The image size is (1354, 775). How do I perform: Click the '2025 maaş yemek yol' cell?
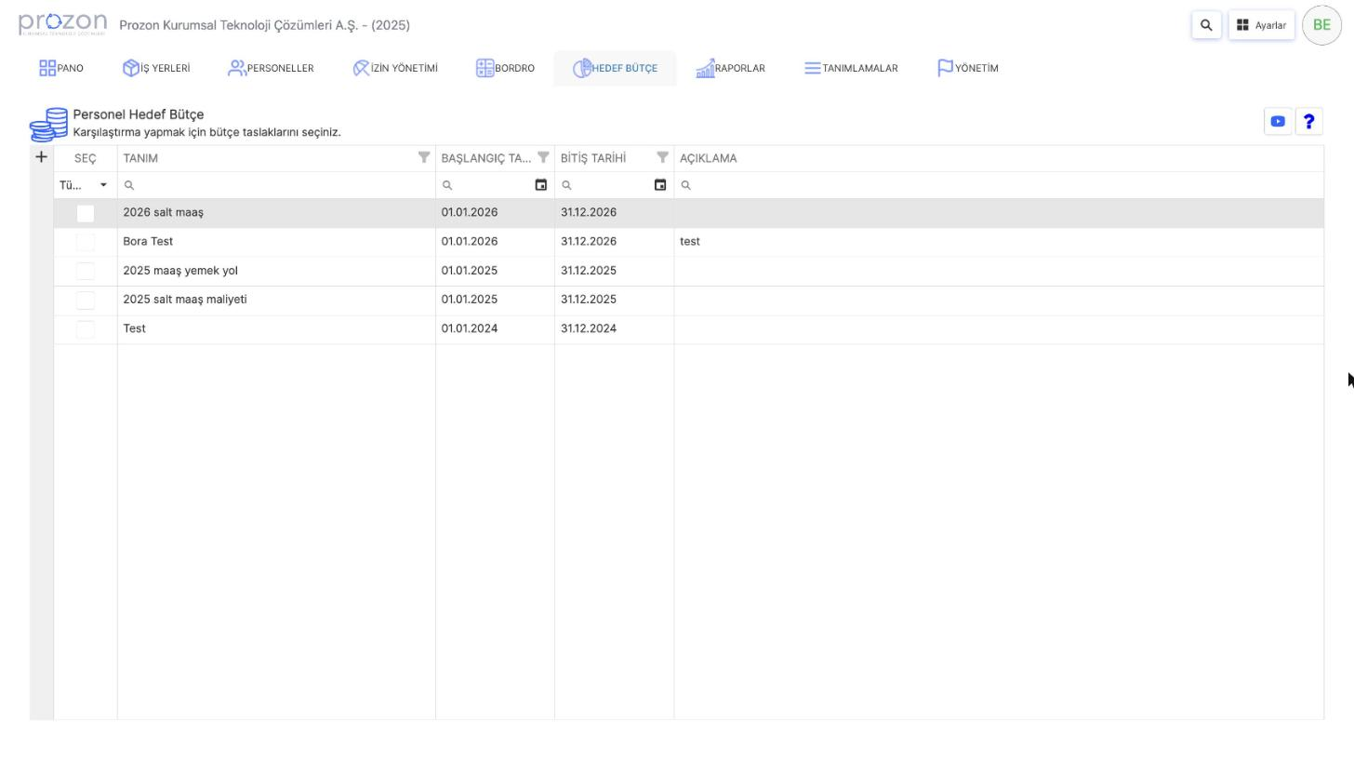click(276, 271)
